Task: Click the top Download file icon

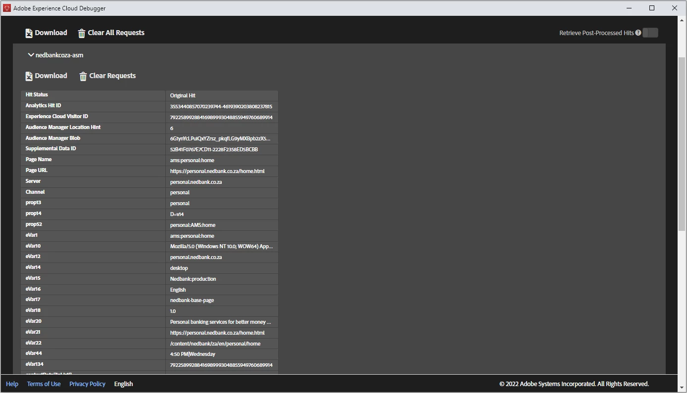Action: click(29, 33)
